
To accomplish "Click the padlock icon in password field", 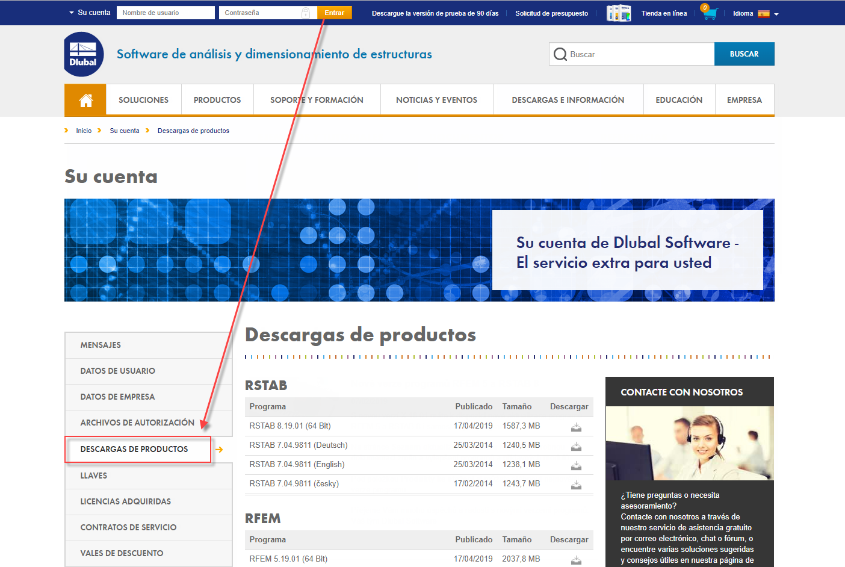I will click(x=306, y=13).
